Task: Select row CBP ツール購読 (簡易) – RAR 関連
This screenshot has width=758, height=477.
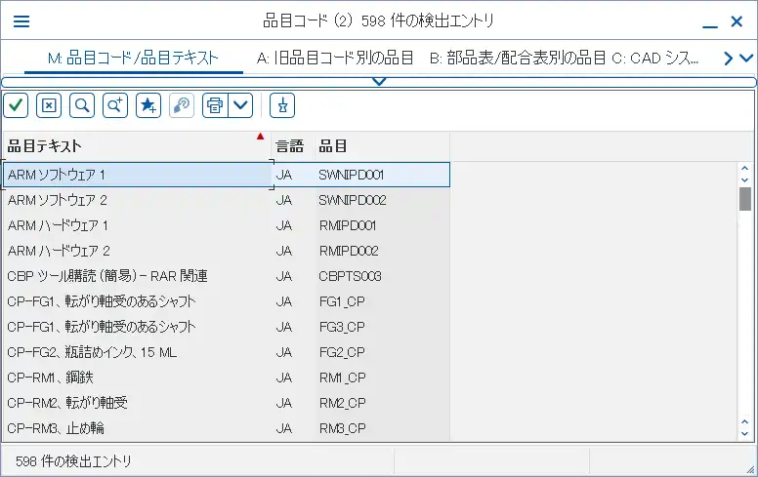Action: tap(227, 276)
